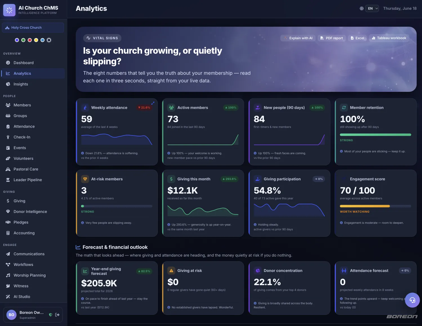Click the Communications paper plane icon
Viewport: 422px width, 326px height.
tap(8, 254)
